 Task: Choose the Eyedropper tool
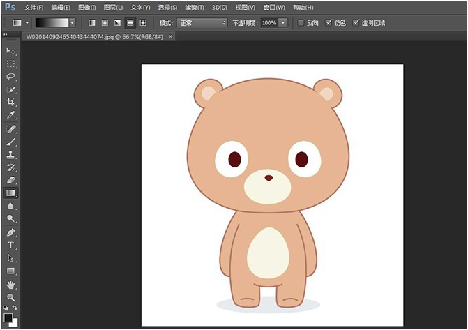10,116
